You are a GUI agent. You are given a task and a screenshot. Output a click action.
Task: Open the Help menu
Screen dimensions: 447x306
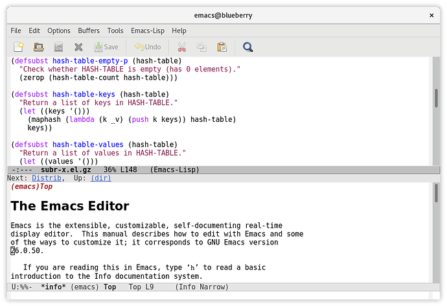pos(179,30)
